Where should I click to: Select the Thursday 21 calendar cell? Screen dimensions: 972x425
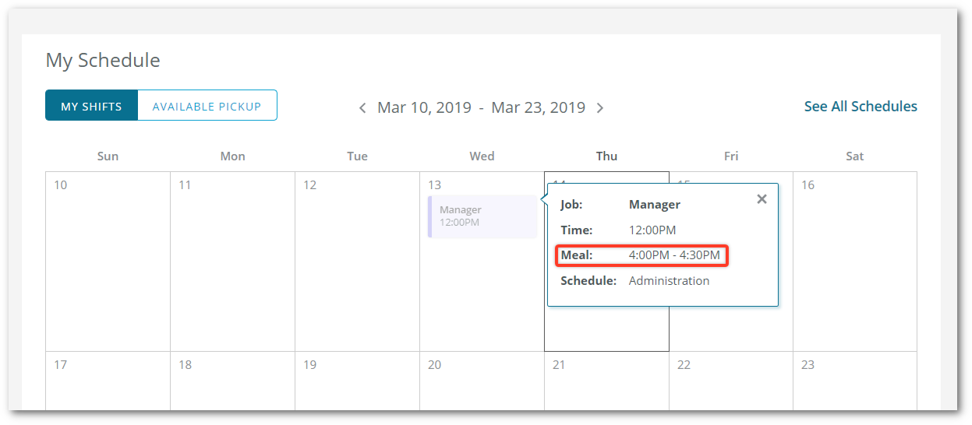tap(606, 381)
